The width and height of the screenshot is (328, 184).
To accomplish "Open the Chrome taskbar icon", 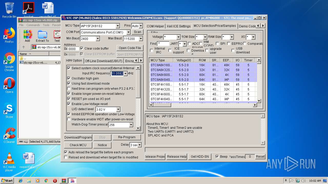I will [x=46, y=181].
